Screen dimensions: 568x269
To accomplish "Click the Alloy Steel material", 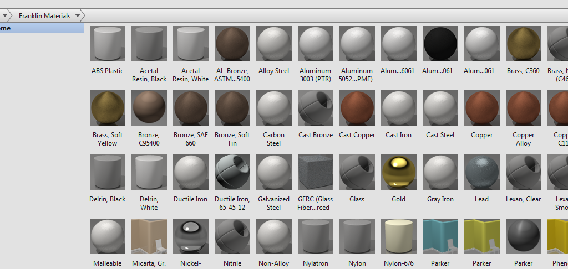I will point(274,43).
